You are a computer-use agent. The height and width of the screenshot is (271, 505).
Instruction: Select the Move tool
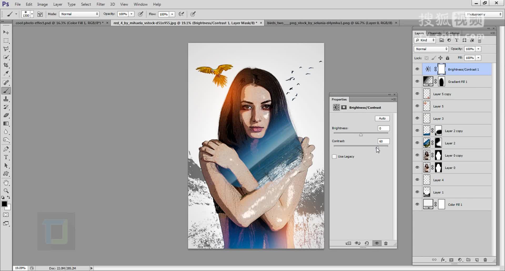pos(6,32)
